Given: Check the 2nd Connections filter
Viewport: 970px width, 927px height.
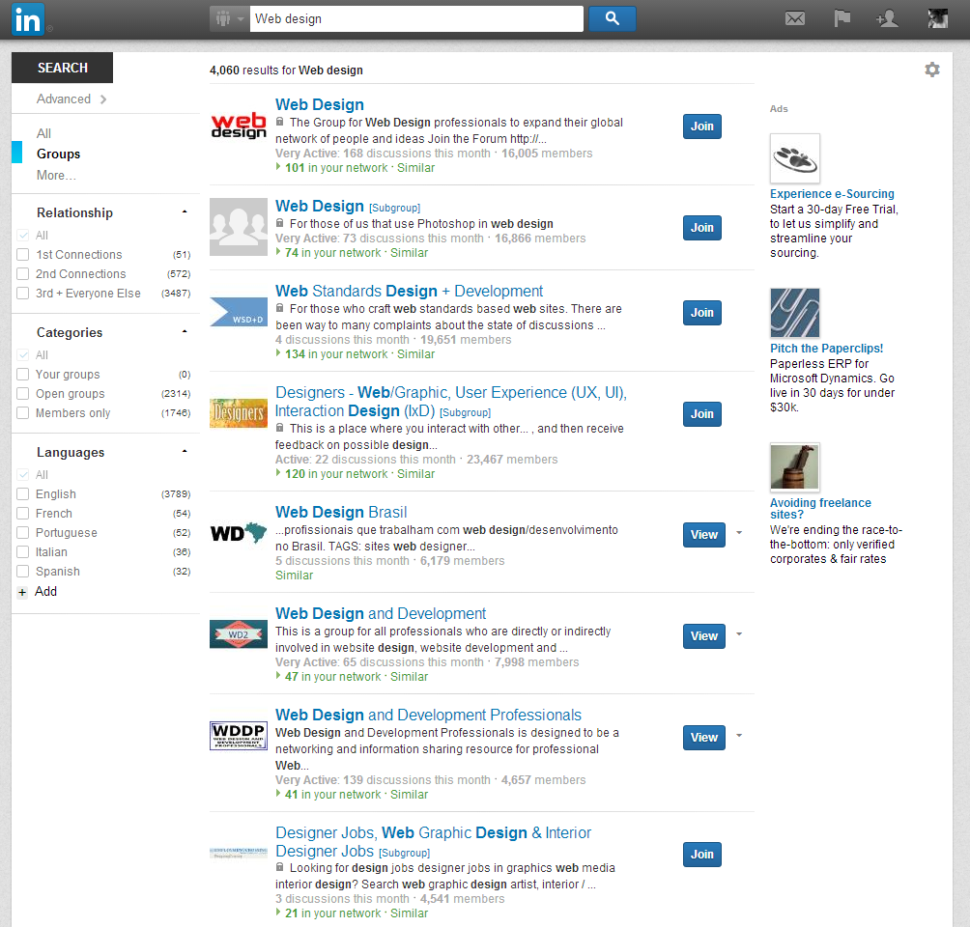Looking at the screenshot, I should (x=23, y=273).
